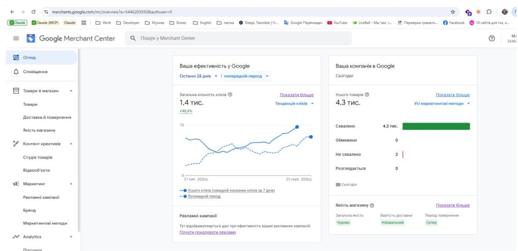Click the +48,4% change indicator

tap(185, 111)
